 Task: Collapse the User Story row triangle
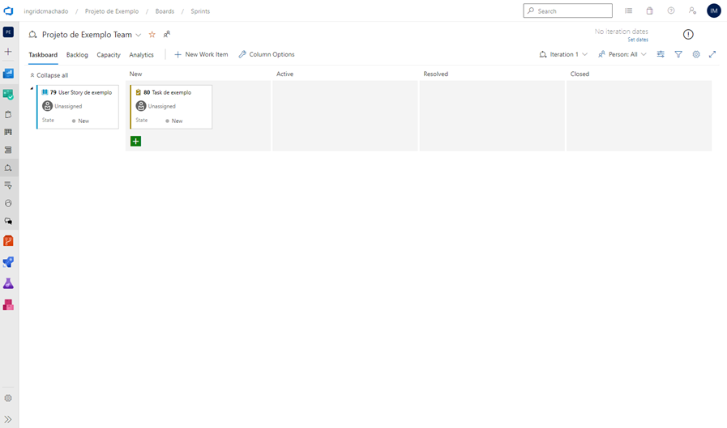pos(32,88)
